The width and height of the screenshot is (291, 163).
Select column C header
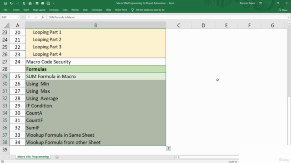pos(179,25)
